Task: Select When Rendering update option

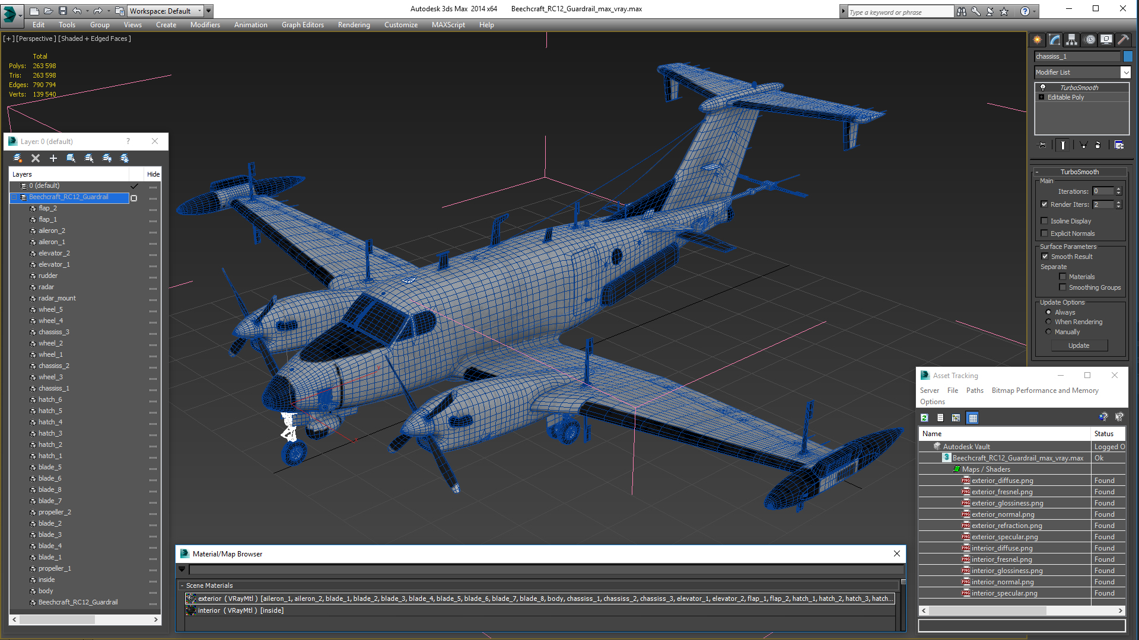Action: (1048, 322)
